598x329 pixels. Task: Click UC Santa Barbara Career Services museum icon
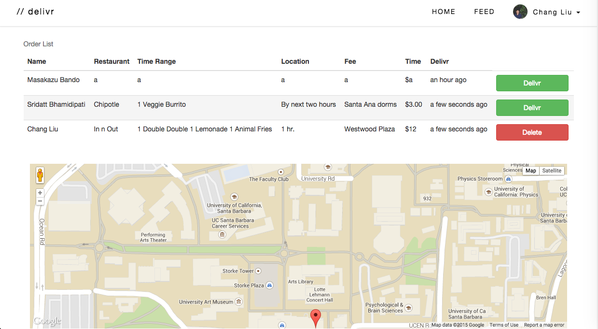[x=222, y=234]
